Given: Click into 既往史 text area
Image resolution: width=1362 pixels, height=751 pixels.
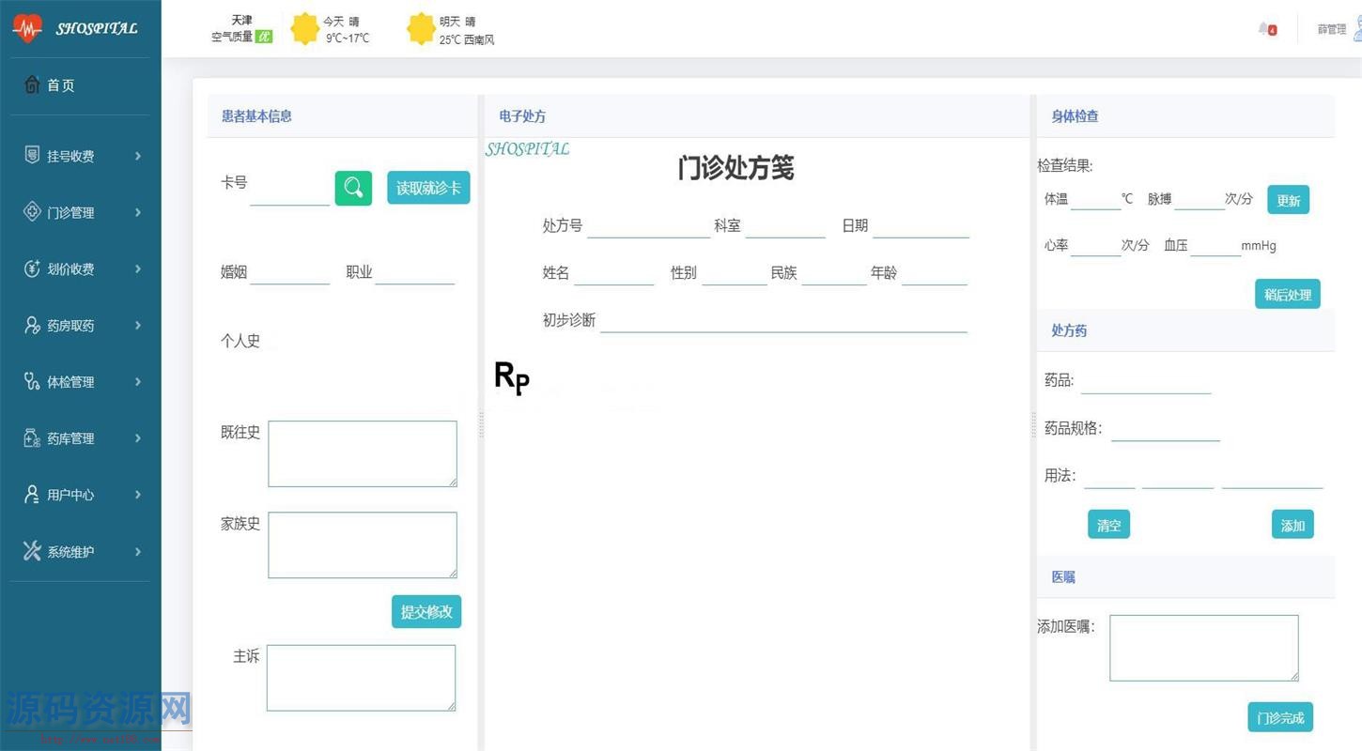Looking at the screenshot, I should tap(363, 453).
